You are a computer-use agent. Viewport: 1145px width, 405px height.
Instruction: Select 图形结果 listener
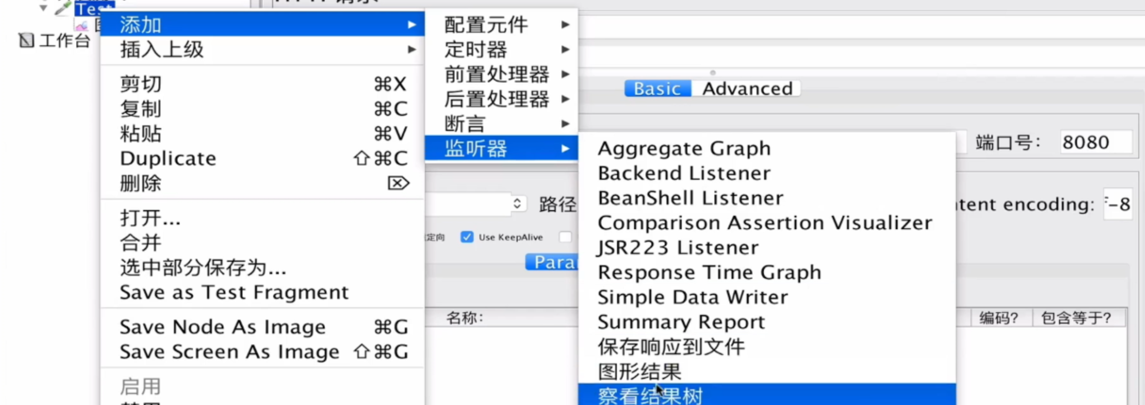[639, 372]
